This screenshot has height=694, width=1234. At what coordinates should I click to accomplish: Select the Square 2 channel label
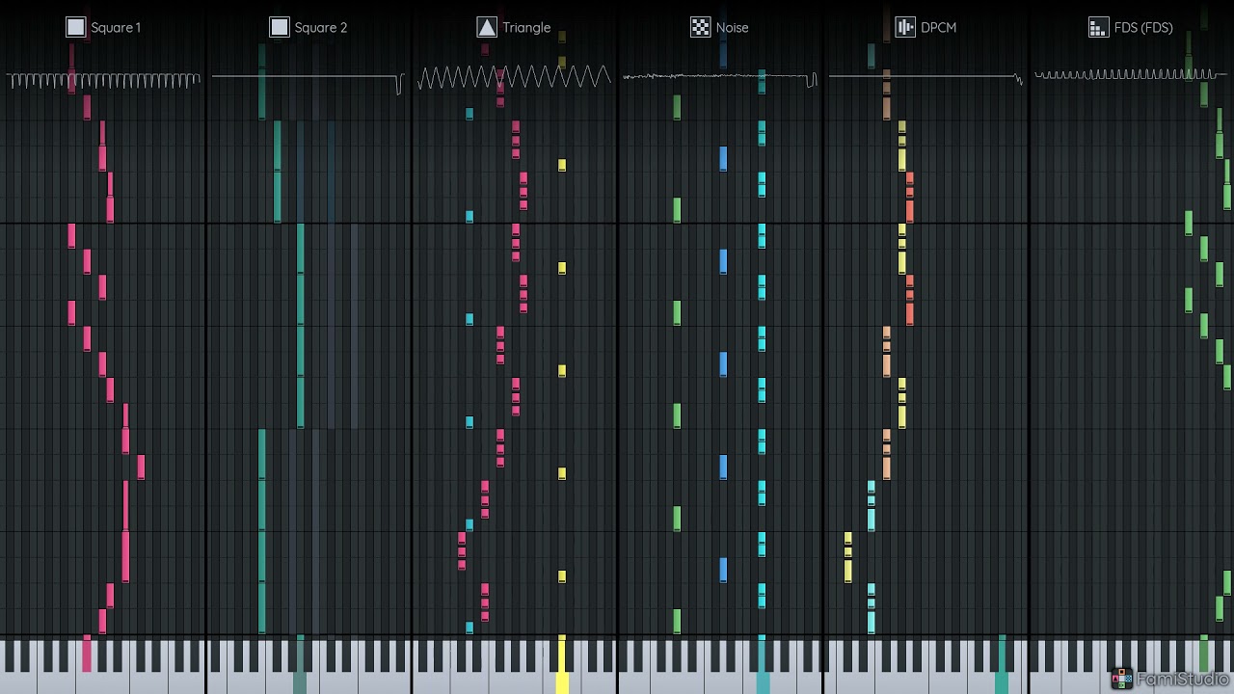click(x=321, y=27)
